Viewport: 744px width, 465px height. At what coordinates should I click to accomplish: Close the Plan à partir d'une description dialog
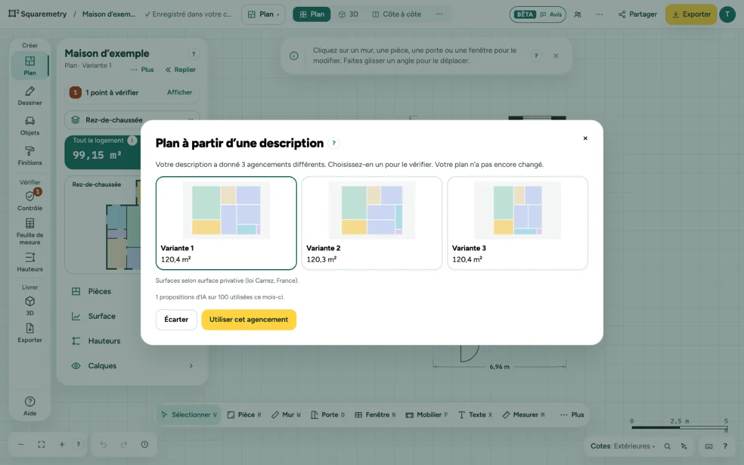(x=585, y=138)
